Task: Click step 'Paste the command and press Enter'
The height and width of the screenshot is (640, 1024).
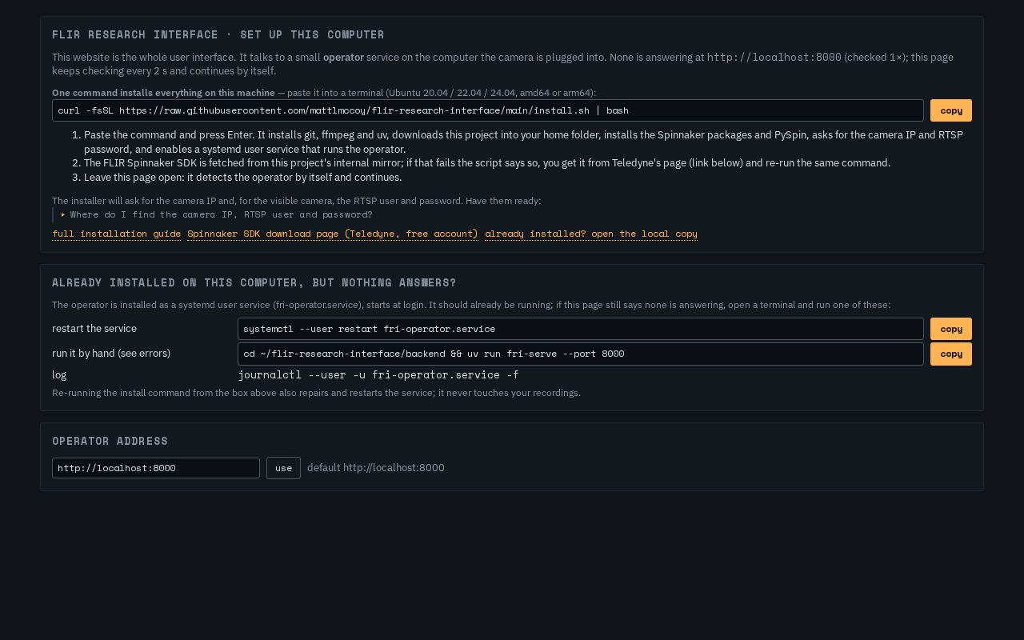Action: click(523, 142)
